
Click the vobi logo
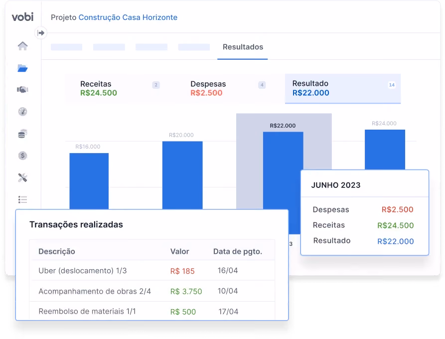click(x=23, y=17)
